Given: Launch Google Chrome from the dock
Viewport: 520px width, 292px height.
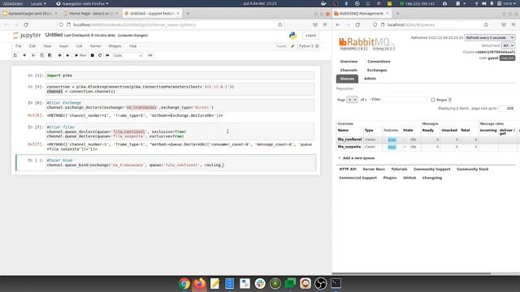Looking at the screenshot, I should [184, 284].
